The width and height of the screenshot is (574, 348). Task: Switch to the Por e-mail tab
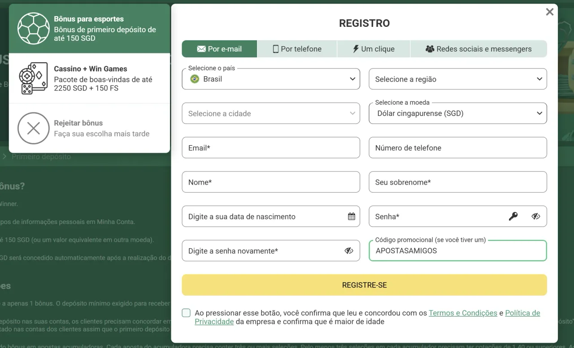[219, 49]
